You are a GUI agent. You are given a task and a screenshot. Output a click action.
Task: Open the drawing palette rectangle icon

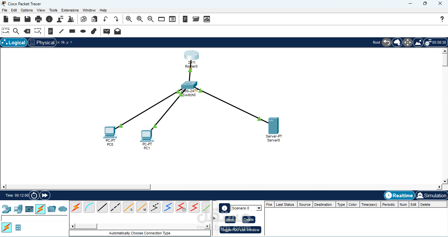(161, 19)
